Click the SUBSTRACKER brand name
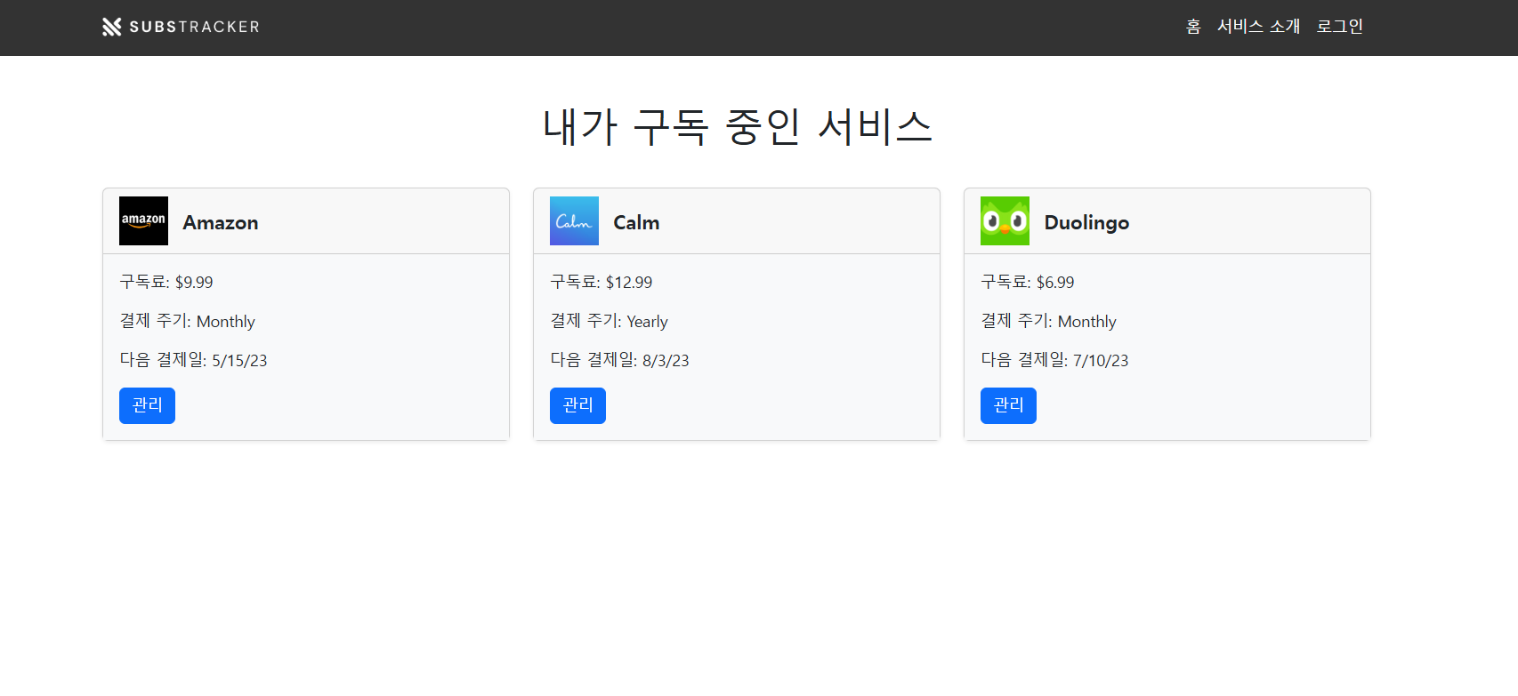This screenshot has width=1518, height=696. click(x=194, y=27)
